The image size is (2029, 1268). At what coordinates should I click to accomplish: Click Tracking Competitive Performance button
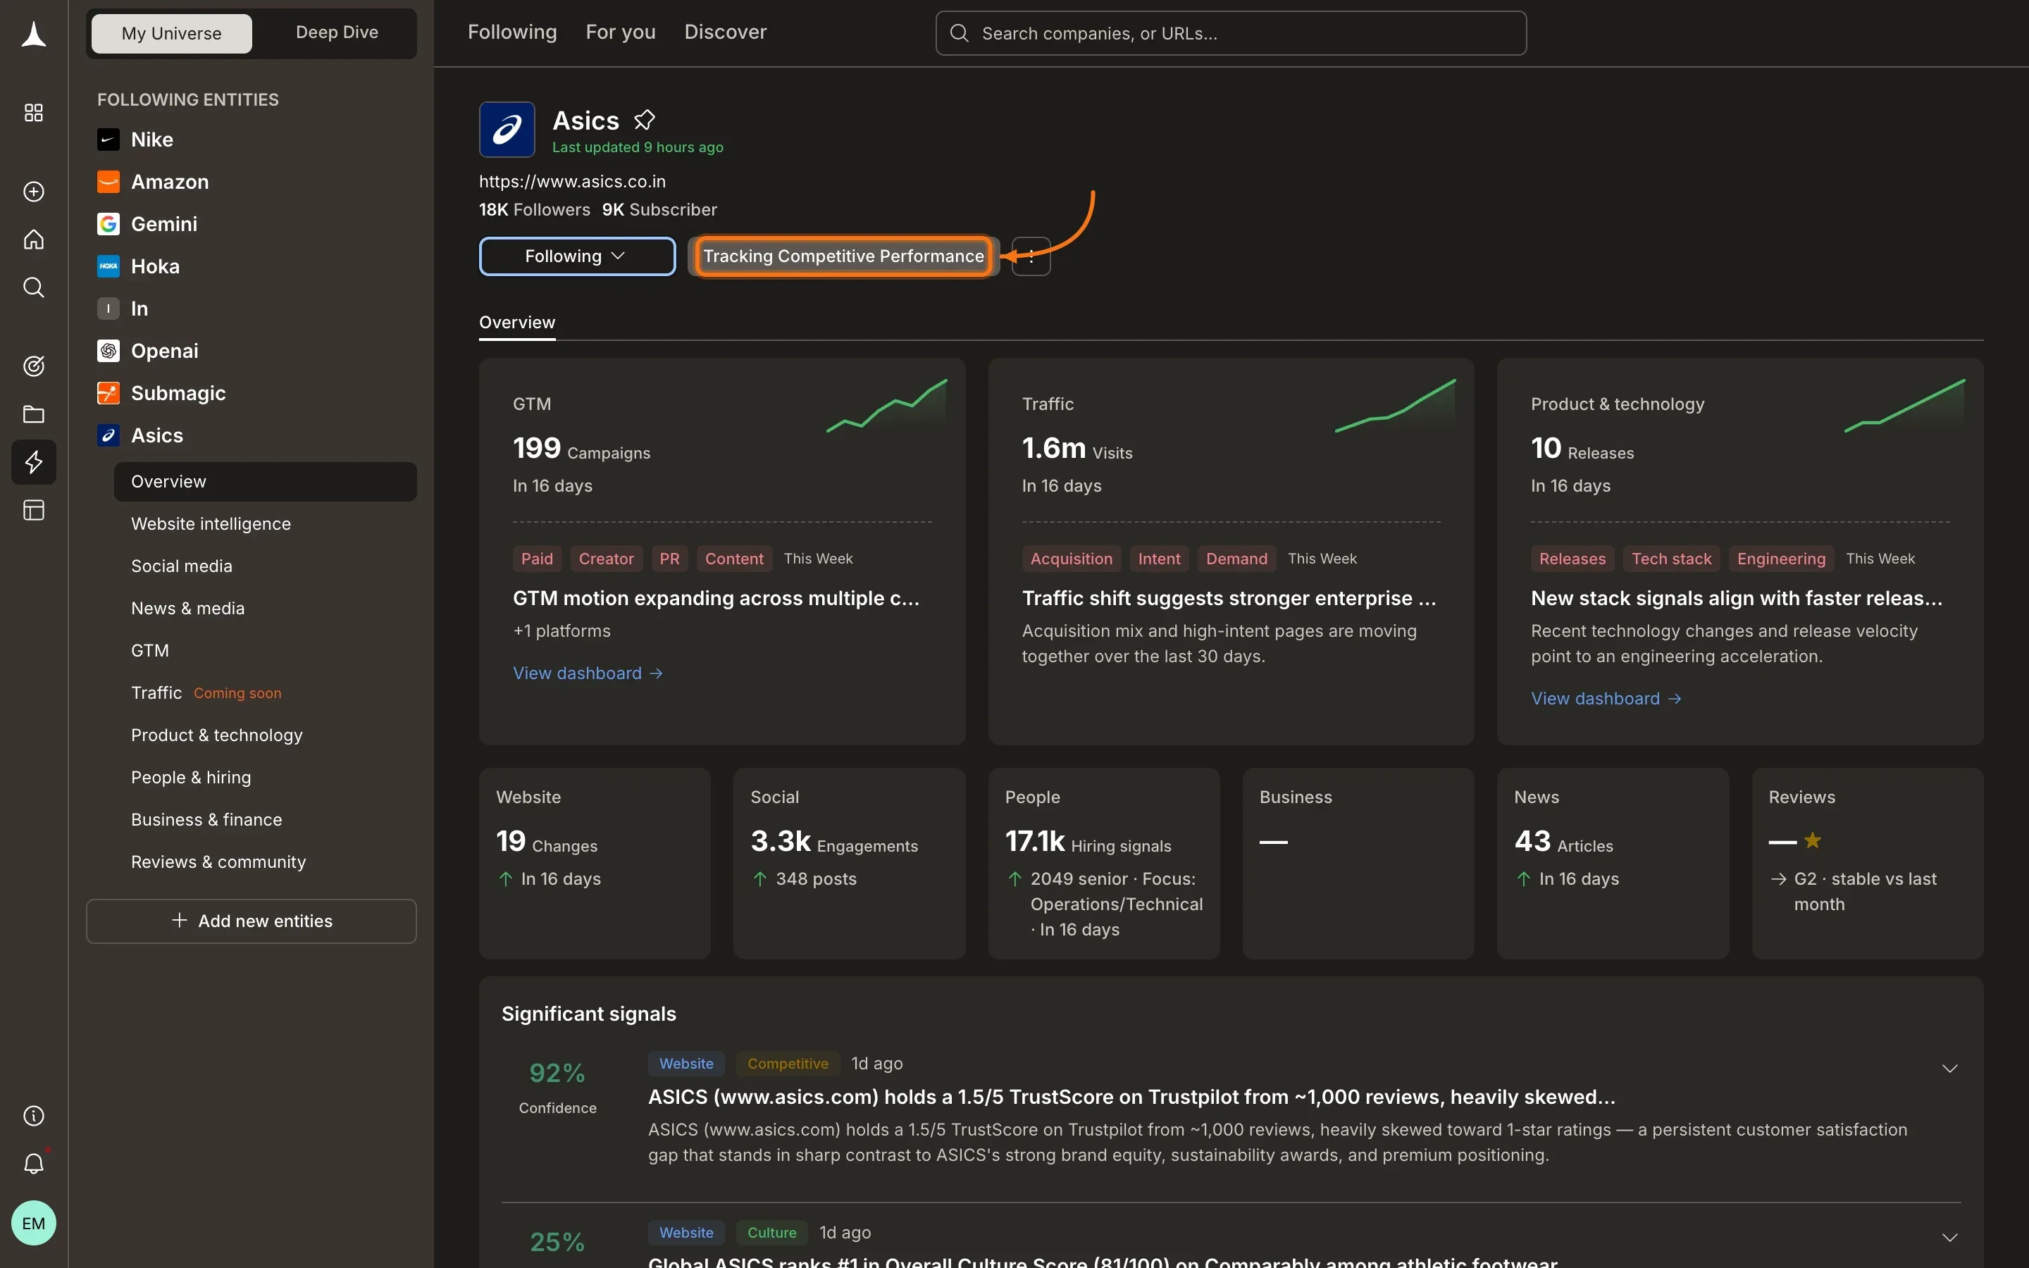click(843, 256)
